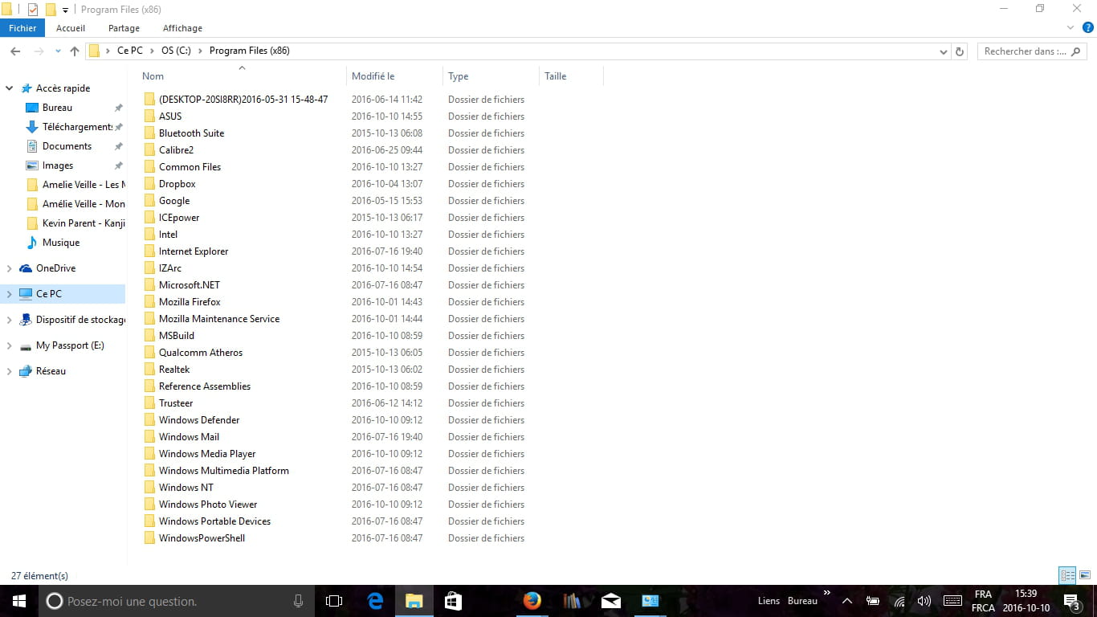Open Images in the navigation pane
Image resolution: width=1097 pixels, height=617 pixels.
(x=58, y=165)
